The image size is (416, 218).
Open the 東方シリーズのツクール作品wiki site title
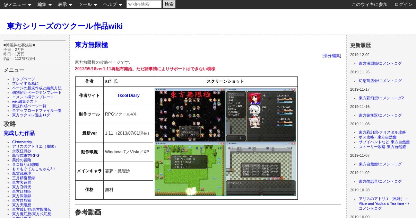(x=65, y=26)
